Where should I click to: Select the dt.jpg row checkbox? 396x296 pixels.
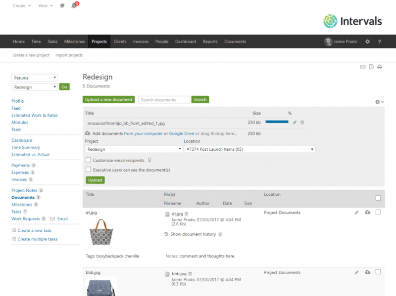[x=378, y=212]
